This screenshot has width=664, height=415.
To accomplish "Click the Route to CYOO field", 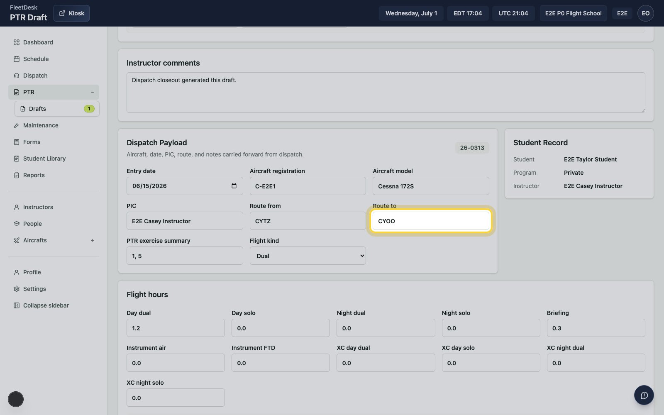I will (x=431, y=221).
